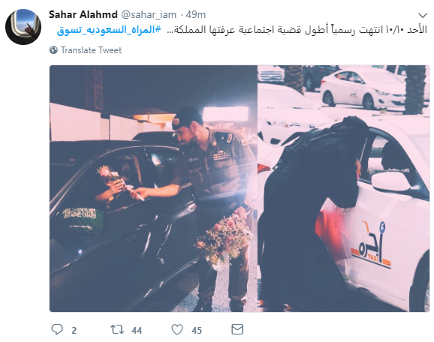Open the right photo of white taxi
The height and width of the screenshot is (342, 434).
[x=343, y=188]
